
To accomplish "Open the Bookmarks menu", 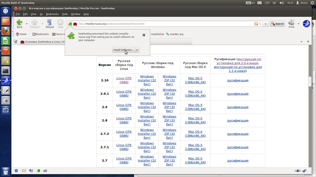I will (52, 14).
